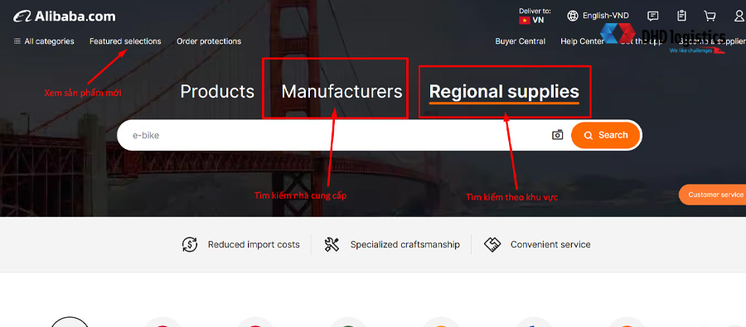Click the globe language icon
This screenshot has width=746, height=327.
[573, 16]
